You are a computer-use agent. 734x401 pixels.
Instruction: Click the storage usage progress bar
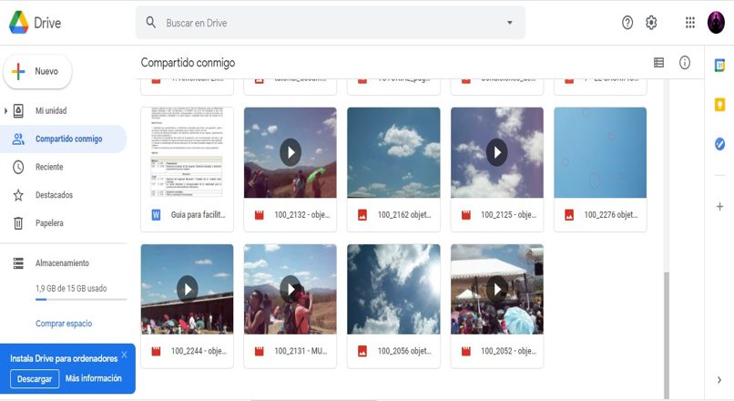(x=81, y=299)
